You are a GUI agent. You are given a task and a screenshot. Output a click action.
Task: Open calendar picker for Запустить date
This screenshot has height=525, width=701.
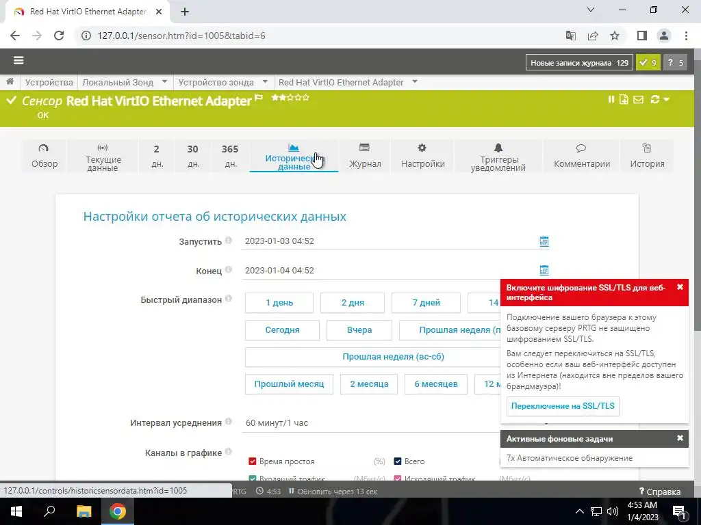click(x=544, y=241)
